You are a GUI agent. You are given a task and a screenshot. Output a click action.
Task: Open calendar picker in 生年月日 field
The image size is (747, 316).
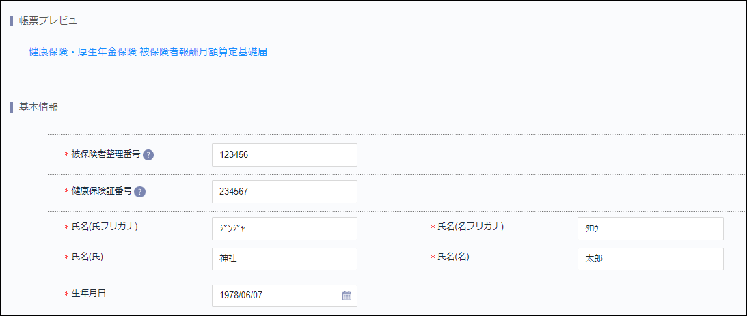click(347, 296)
